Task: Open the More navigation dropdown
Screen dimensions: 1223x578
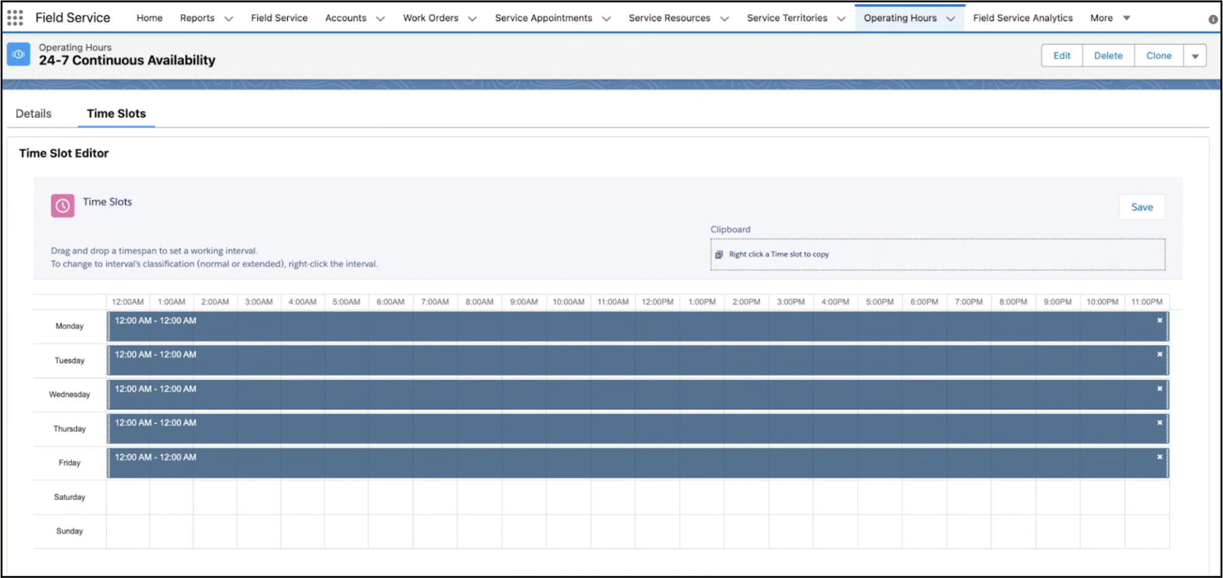Action: pos(1110,18)
